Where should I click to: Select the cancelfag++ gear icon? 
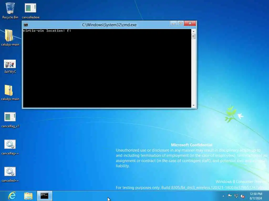pyautogui.click(x=10, y=147)
